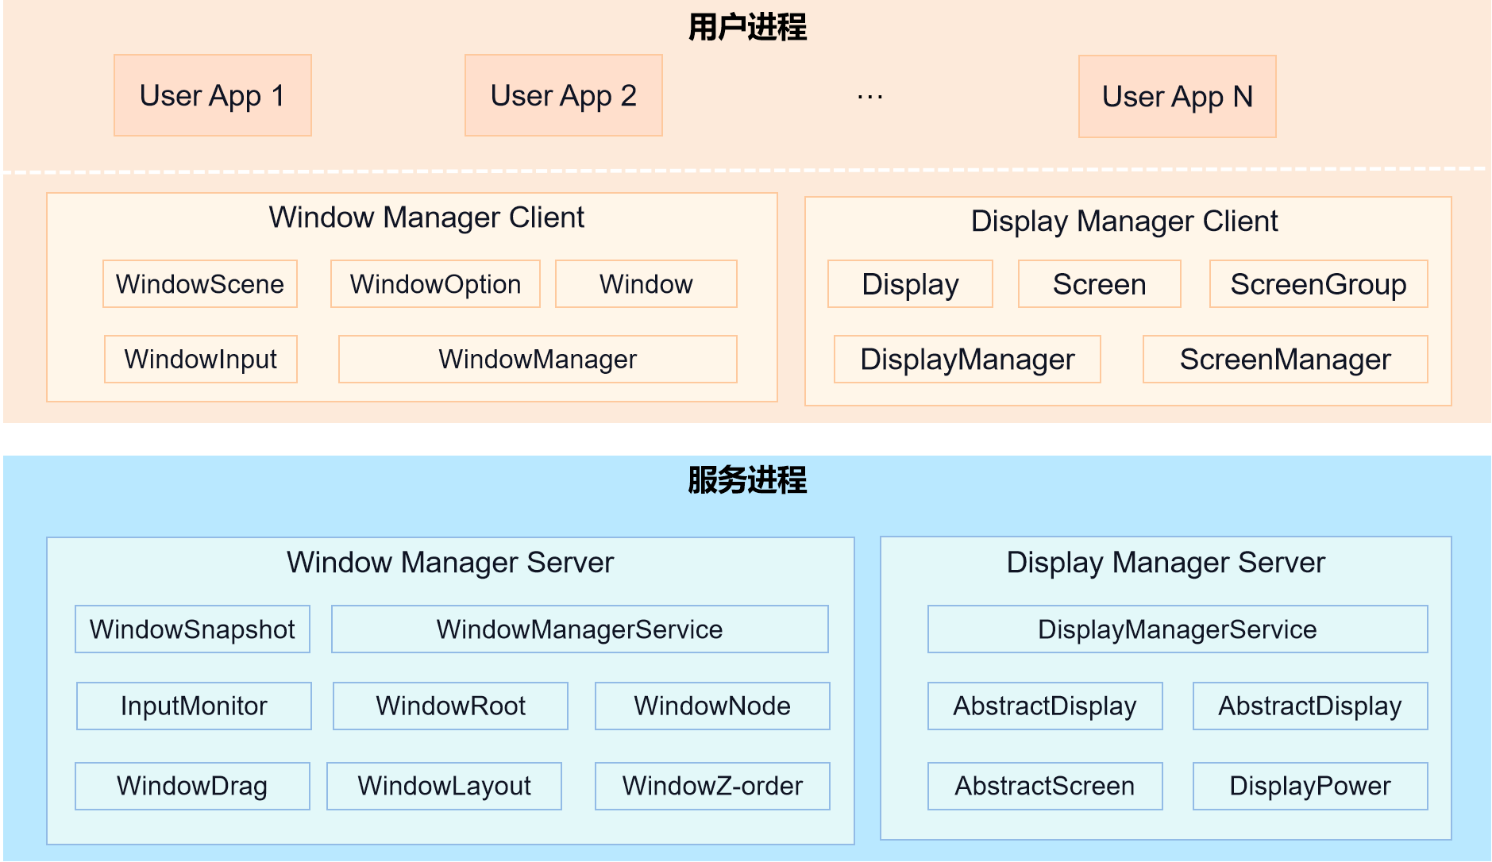Viewport: 1492px width, 862px height.
Task: Select the WindowDrag block
Action: click(192, 786)
